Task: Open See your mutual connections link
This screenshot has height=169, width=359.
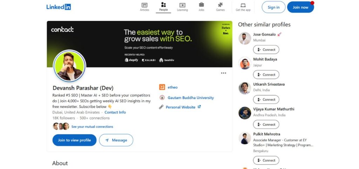Action: (x=92, y=127)
